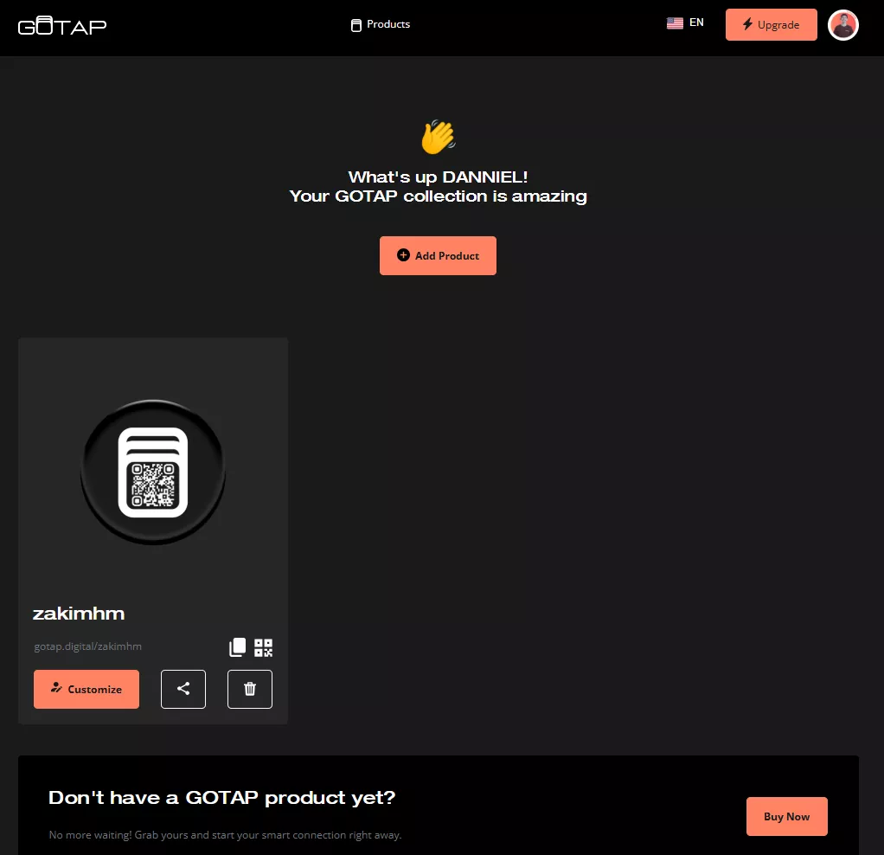
Task: Click the GOTAP logo
Action: click(62, 26)
